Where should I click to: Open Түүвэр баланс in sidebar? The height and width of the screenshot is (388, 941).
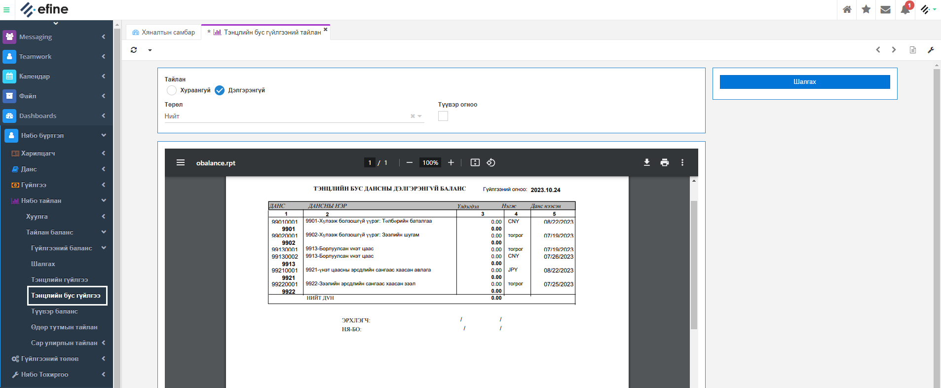pyautogui.click(x=54, y=311)
